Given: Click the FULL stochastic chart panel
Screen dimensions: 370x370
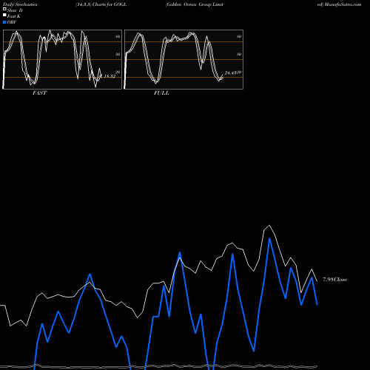Looking at the screenshot, I should tap(184, 59).
